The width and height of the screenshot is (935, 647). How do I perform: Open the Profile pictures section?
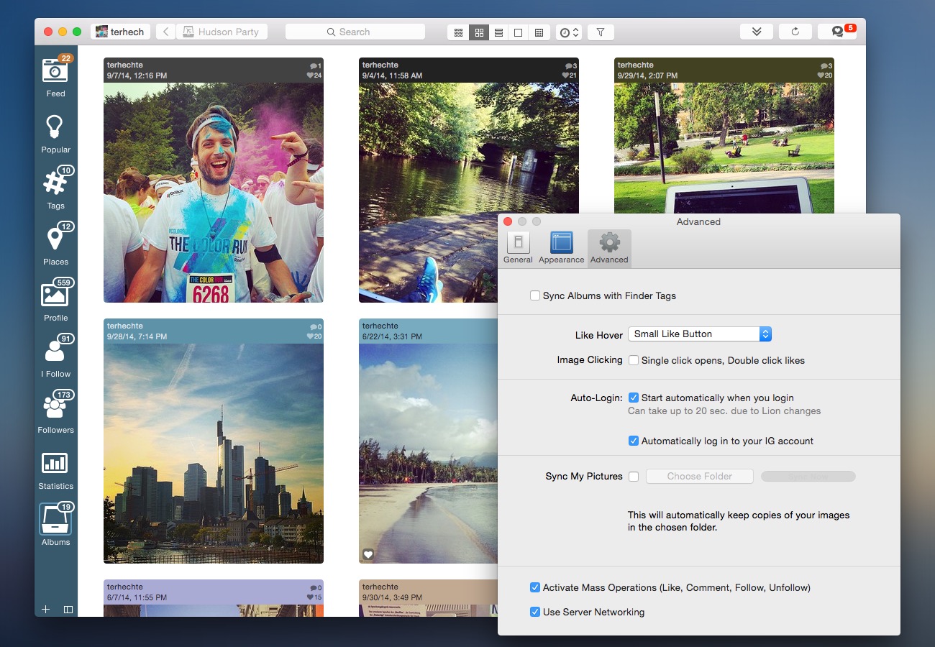55,300
